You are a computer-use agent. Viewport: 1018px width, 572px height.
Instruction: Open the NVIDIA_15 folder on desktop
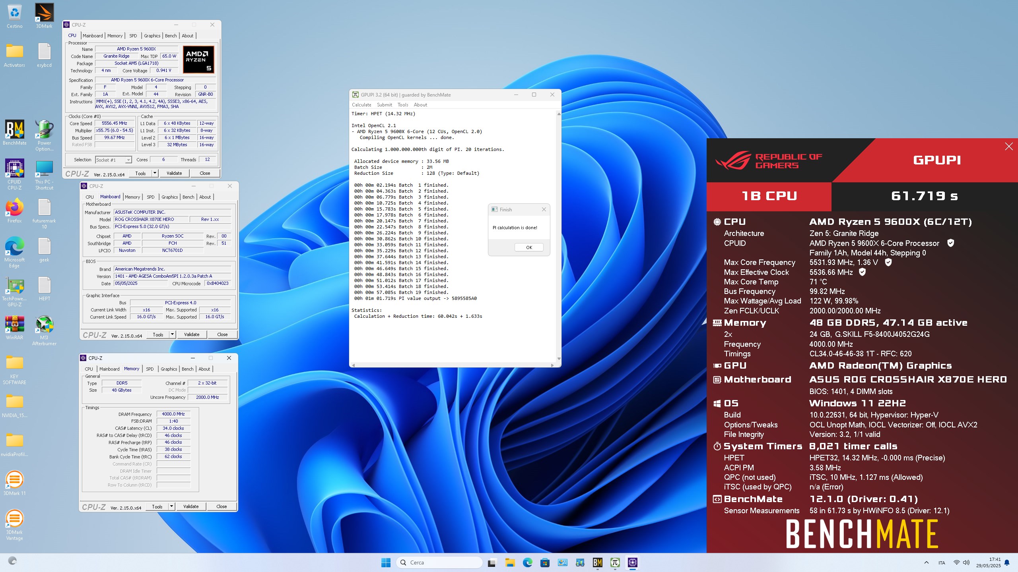click(x=14, y=405)
